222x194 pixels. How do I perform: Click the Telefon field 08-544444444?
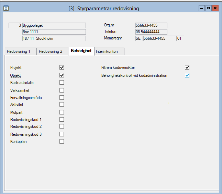(151, 32)
